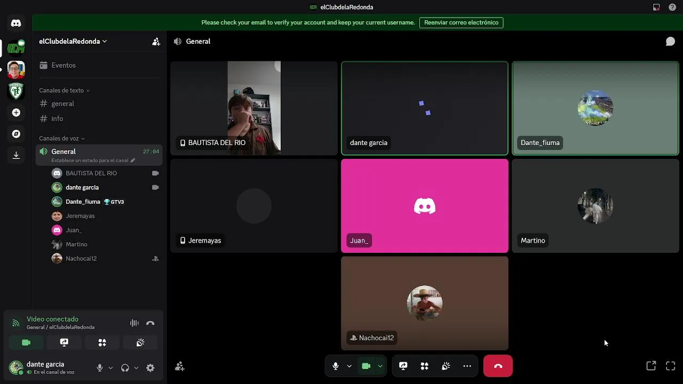Open the server with the face avatar
Image resolution: width=683 pixels, height=384 pixels.
pos(16,70)
